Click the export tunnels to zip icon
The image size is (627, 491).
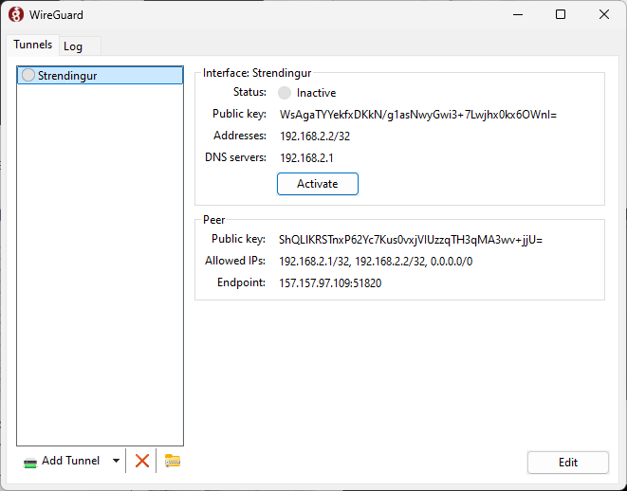click(172, 461)
